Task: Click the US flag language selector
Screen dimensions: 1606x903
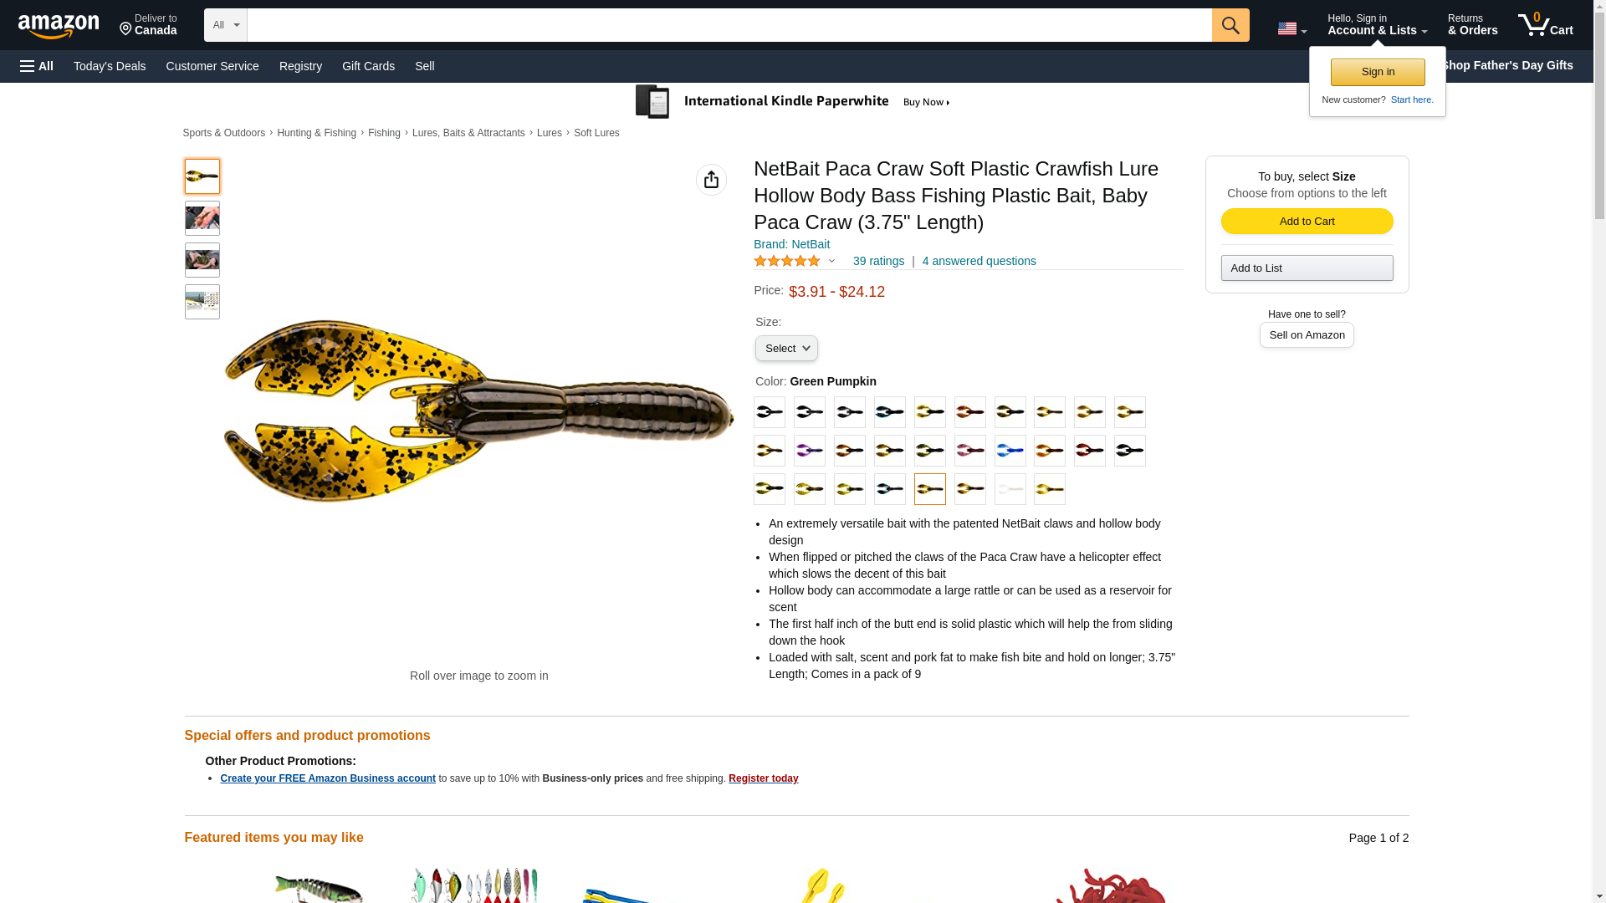Action: tap(1291, 28)
